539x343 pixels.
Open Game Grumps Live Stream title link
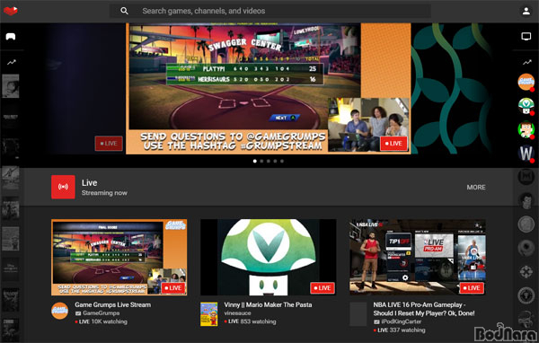113,305
